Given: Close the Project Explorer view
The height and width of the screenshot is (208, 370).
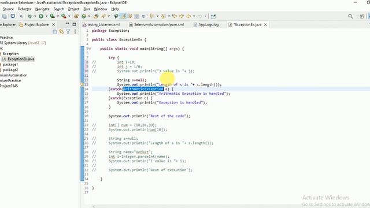Looking at the screenshot, I should coord(54,24).
